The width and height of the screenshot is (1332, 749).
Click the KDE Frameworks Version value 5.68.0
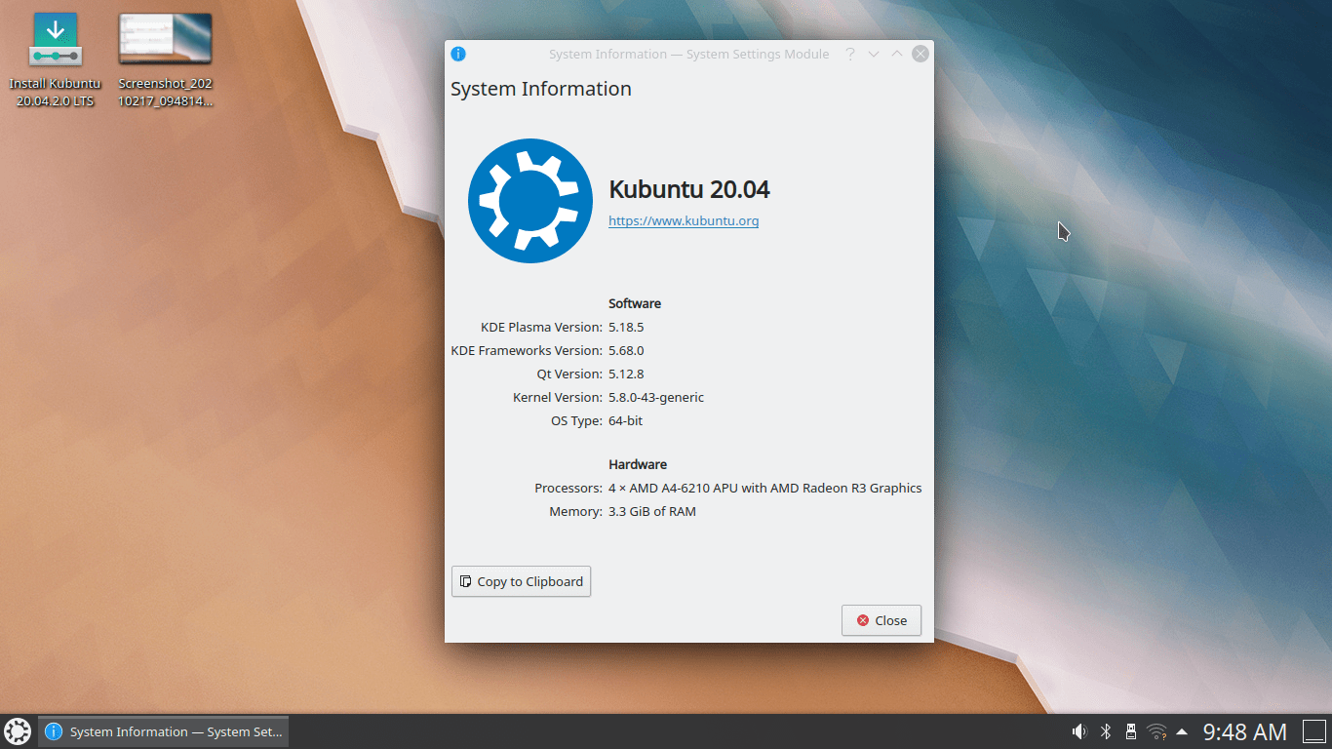coord(626,350)
